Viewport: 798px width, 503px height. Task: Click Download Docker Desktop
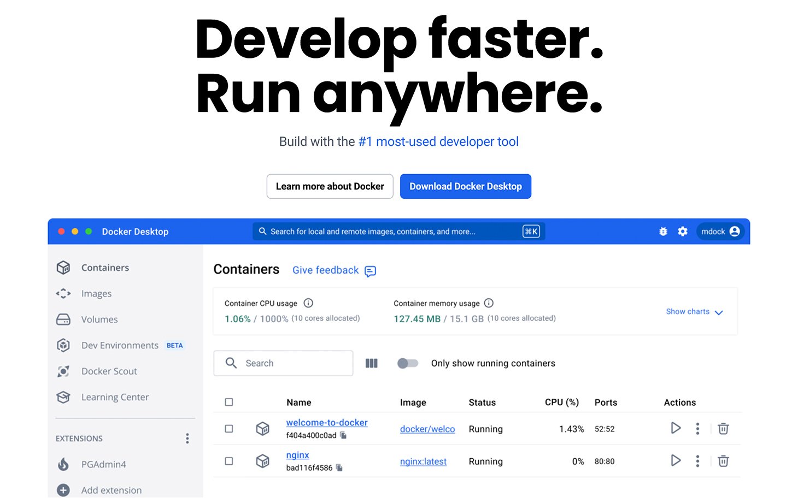point(465,186)
